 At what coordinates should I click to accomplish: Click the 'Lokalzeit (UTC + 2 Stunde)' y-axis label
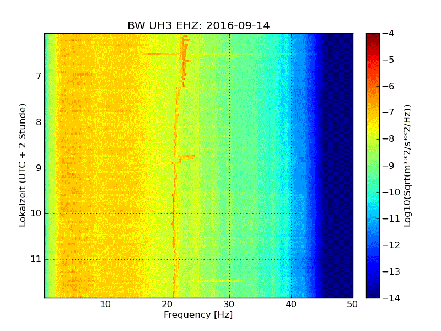[22, 165]
